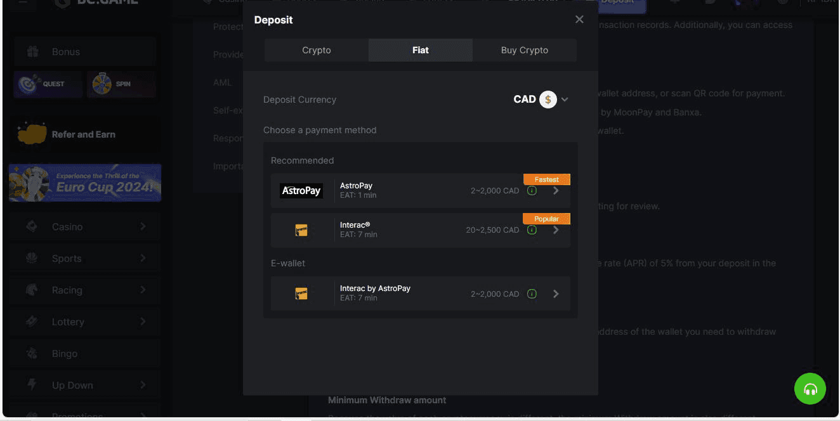Screen dimensions: 840x421
Task: Select the Fiat tab
Action: point(421,50)
